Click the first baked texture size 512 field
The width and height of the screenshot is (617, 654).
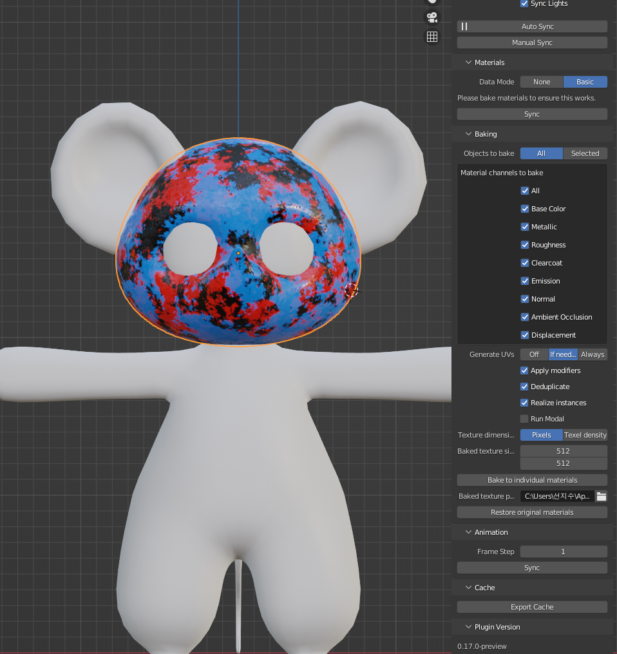point(564,451)
